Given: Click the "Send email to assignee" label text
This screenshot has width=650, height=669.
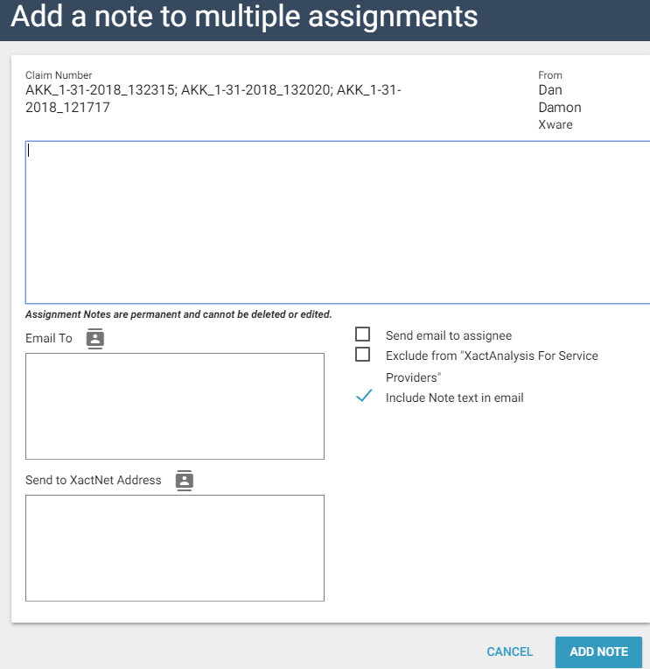Looking at the screenshot, I should tap(448, 335).
